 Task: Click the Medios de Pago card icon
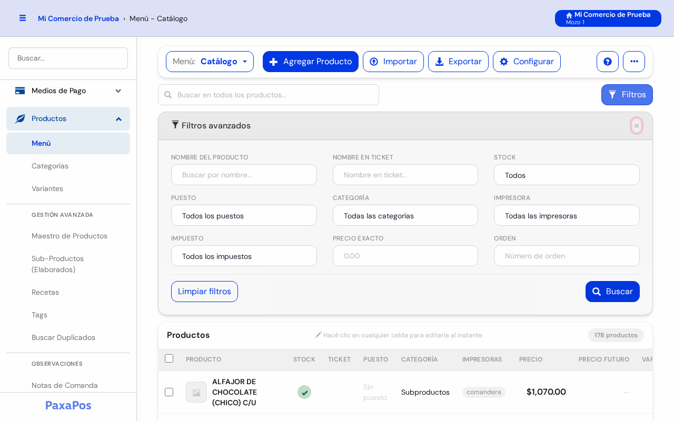[x=20, y=91]
